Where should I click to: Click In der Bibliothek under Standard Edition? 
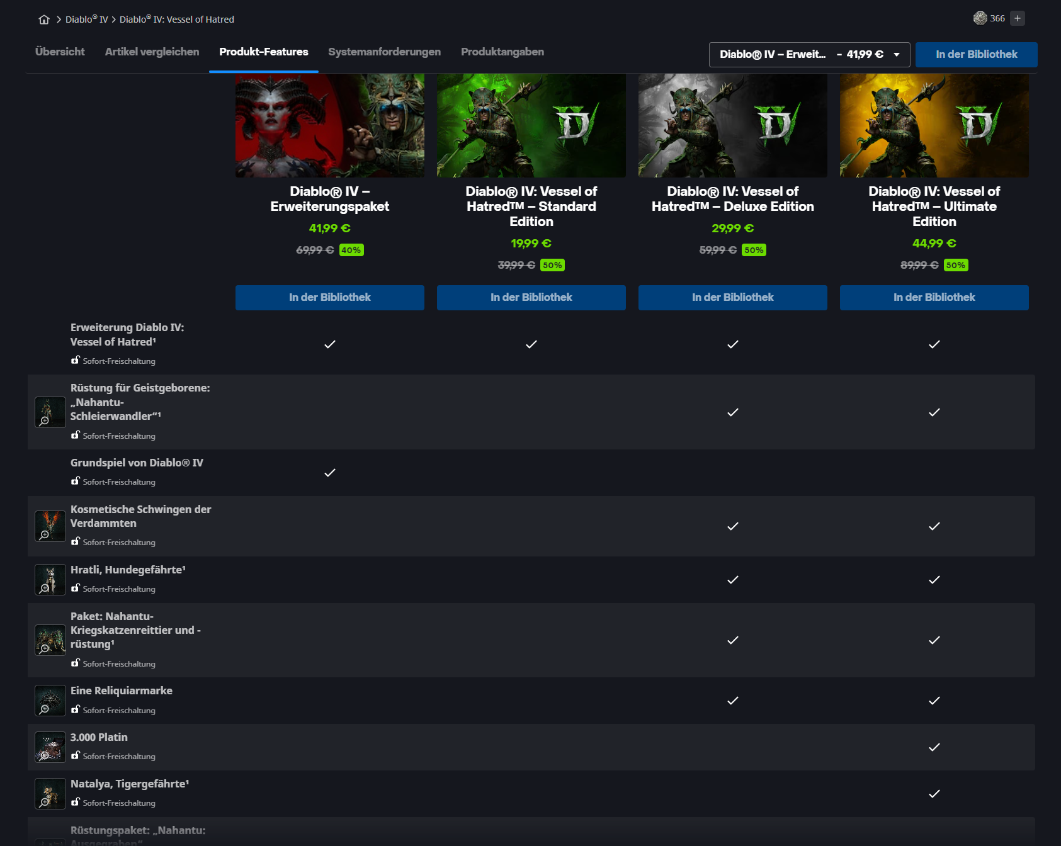click(531, 298)
